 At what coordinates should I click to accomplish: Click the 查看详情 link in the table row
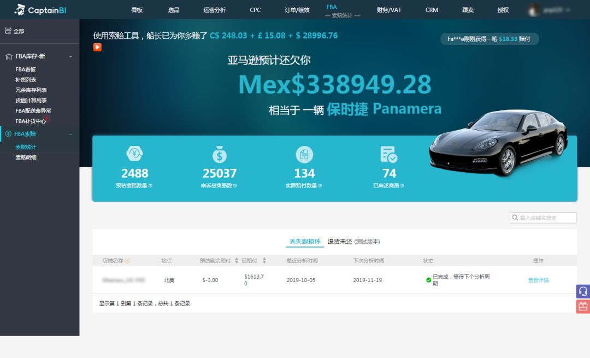click(x=539, y=280)
